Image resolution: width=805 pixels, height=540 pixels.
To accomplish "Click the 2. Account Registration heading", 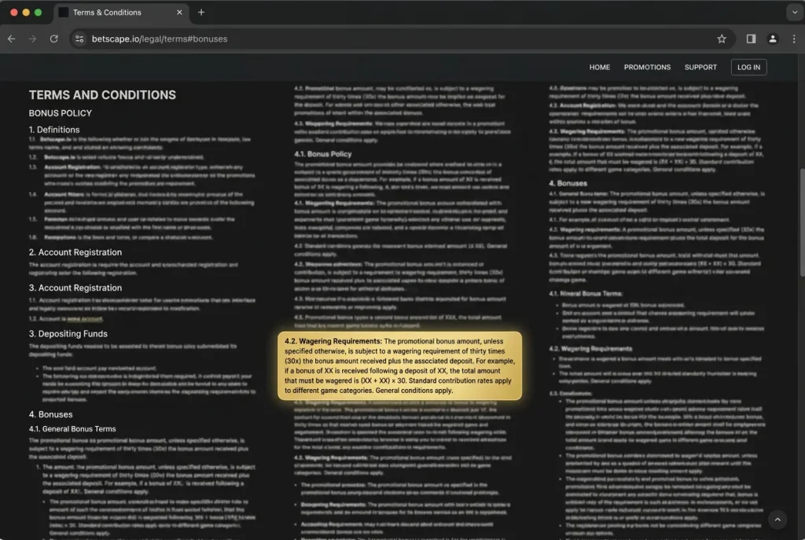I will coord(75,252).
